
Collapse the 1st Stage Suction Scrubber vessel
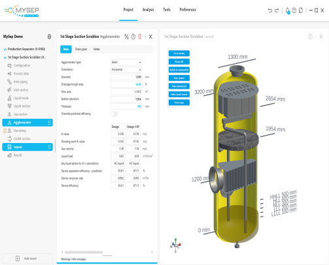pos(5,57)
